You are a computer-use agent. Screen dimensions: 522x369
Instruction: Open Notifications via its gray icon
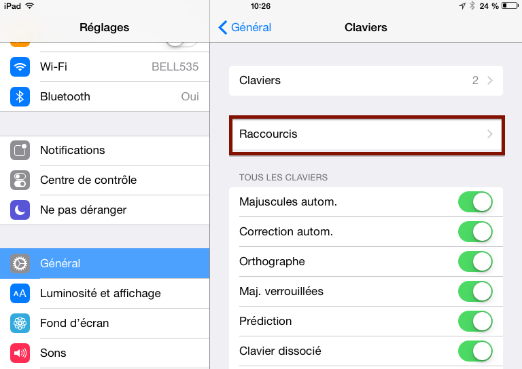click(20, 150)
